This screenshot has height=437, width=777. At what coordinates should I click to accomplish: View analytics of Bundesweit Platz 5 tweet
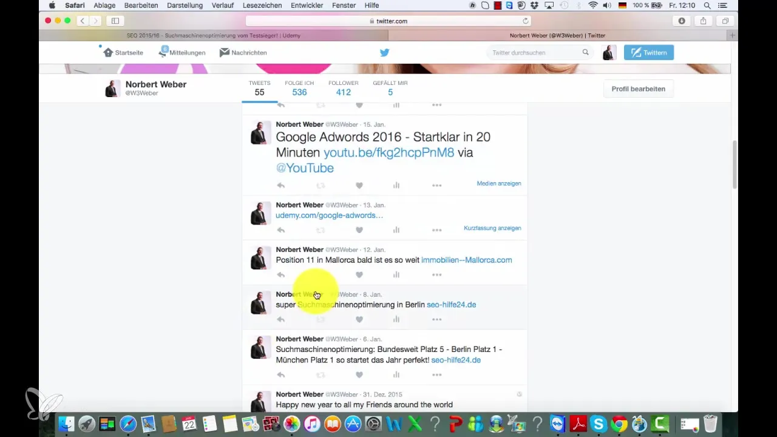(396, 375)
